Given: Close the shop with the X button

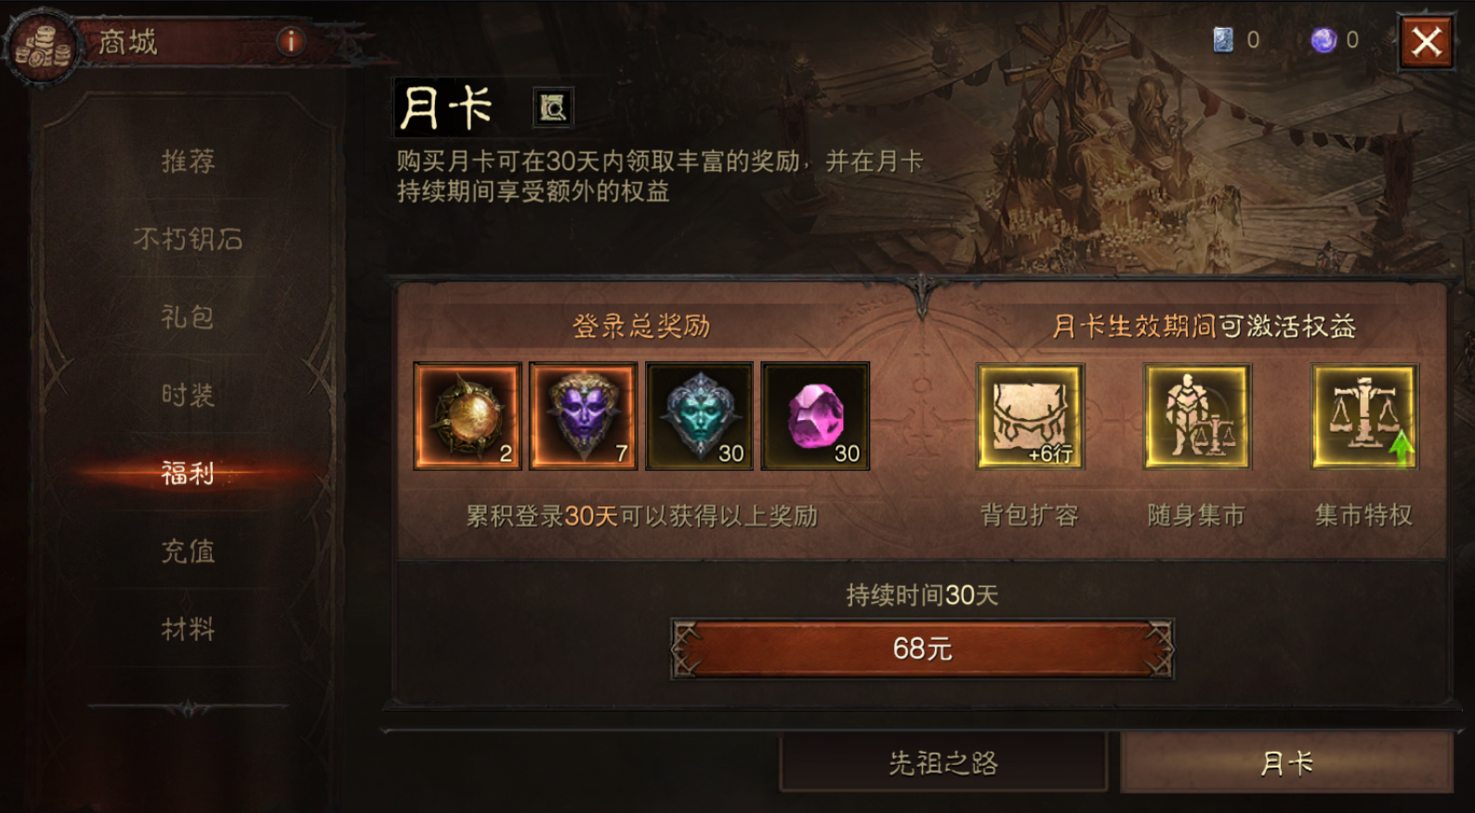Looking at the screenshot, I should 1427,42.
